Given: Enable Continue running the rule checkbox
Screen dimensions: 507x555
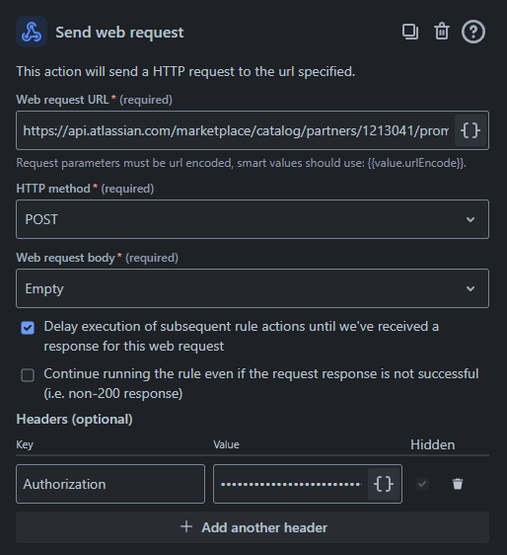Looking at the screenshot, I should [28, 375].
